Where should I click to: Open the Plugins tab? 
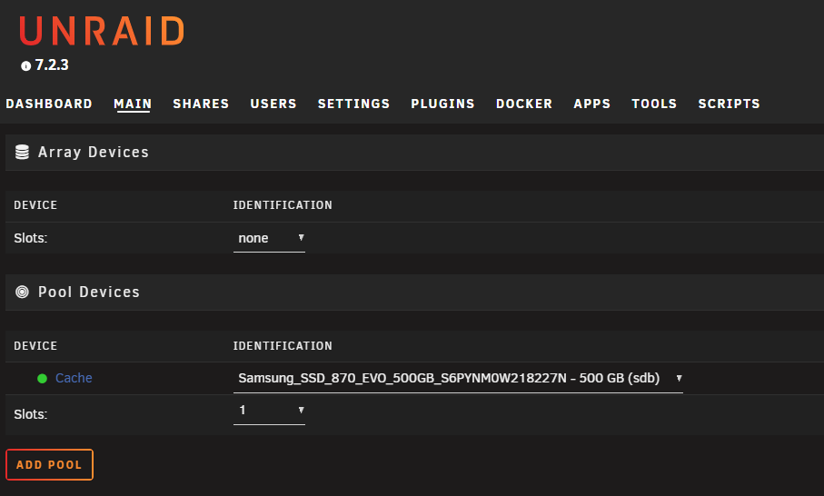(442, 104)
